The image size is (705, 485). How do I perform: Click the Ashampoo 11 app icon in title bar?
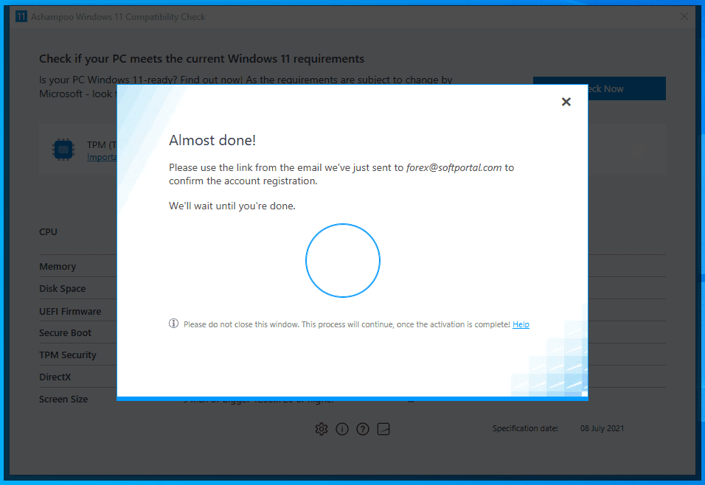[21, 17]
